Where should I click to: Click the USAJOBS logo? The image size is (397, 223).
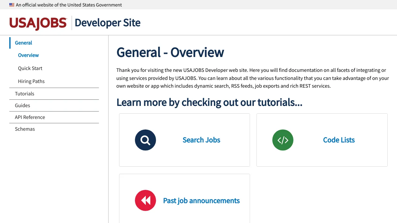[x=38, y=24]
